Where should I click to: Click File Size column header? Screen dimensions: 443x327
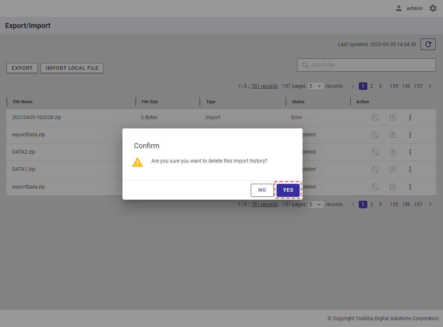coord(150,102)
